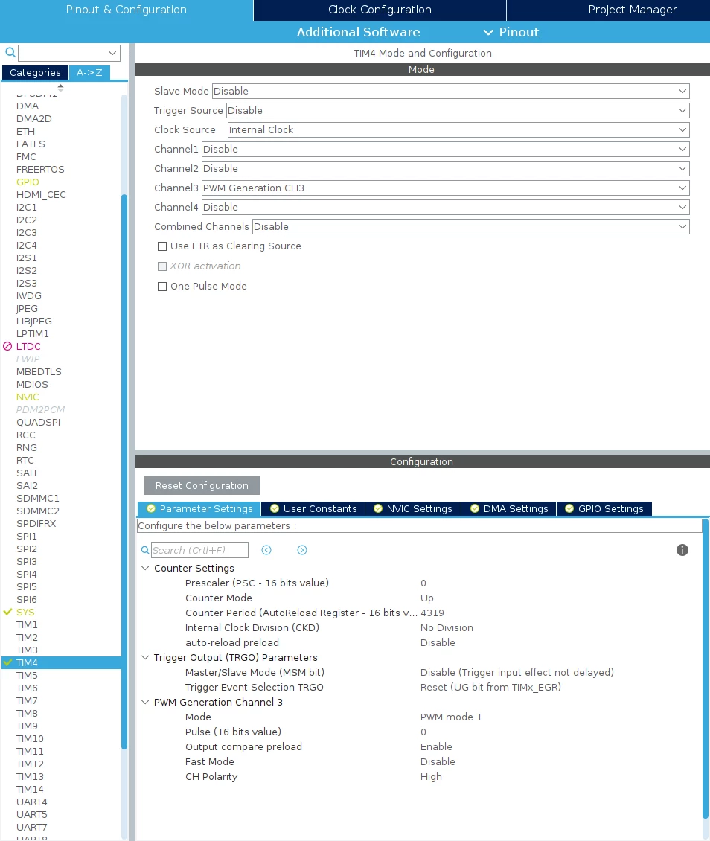Select DMA2D in the peripheral list
710x841 pixels.
coord(33,118)
